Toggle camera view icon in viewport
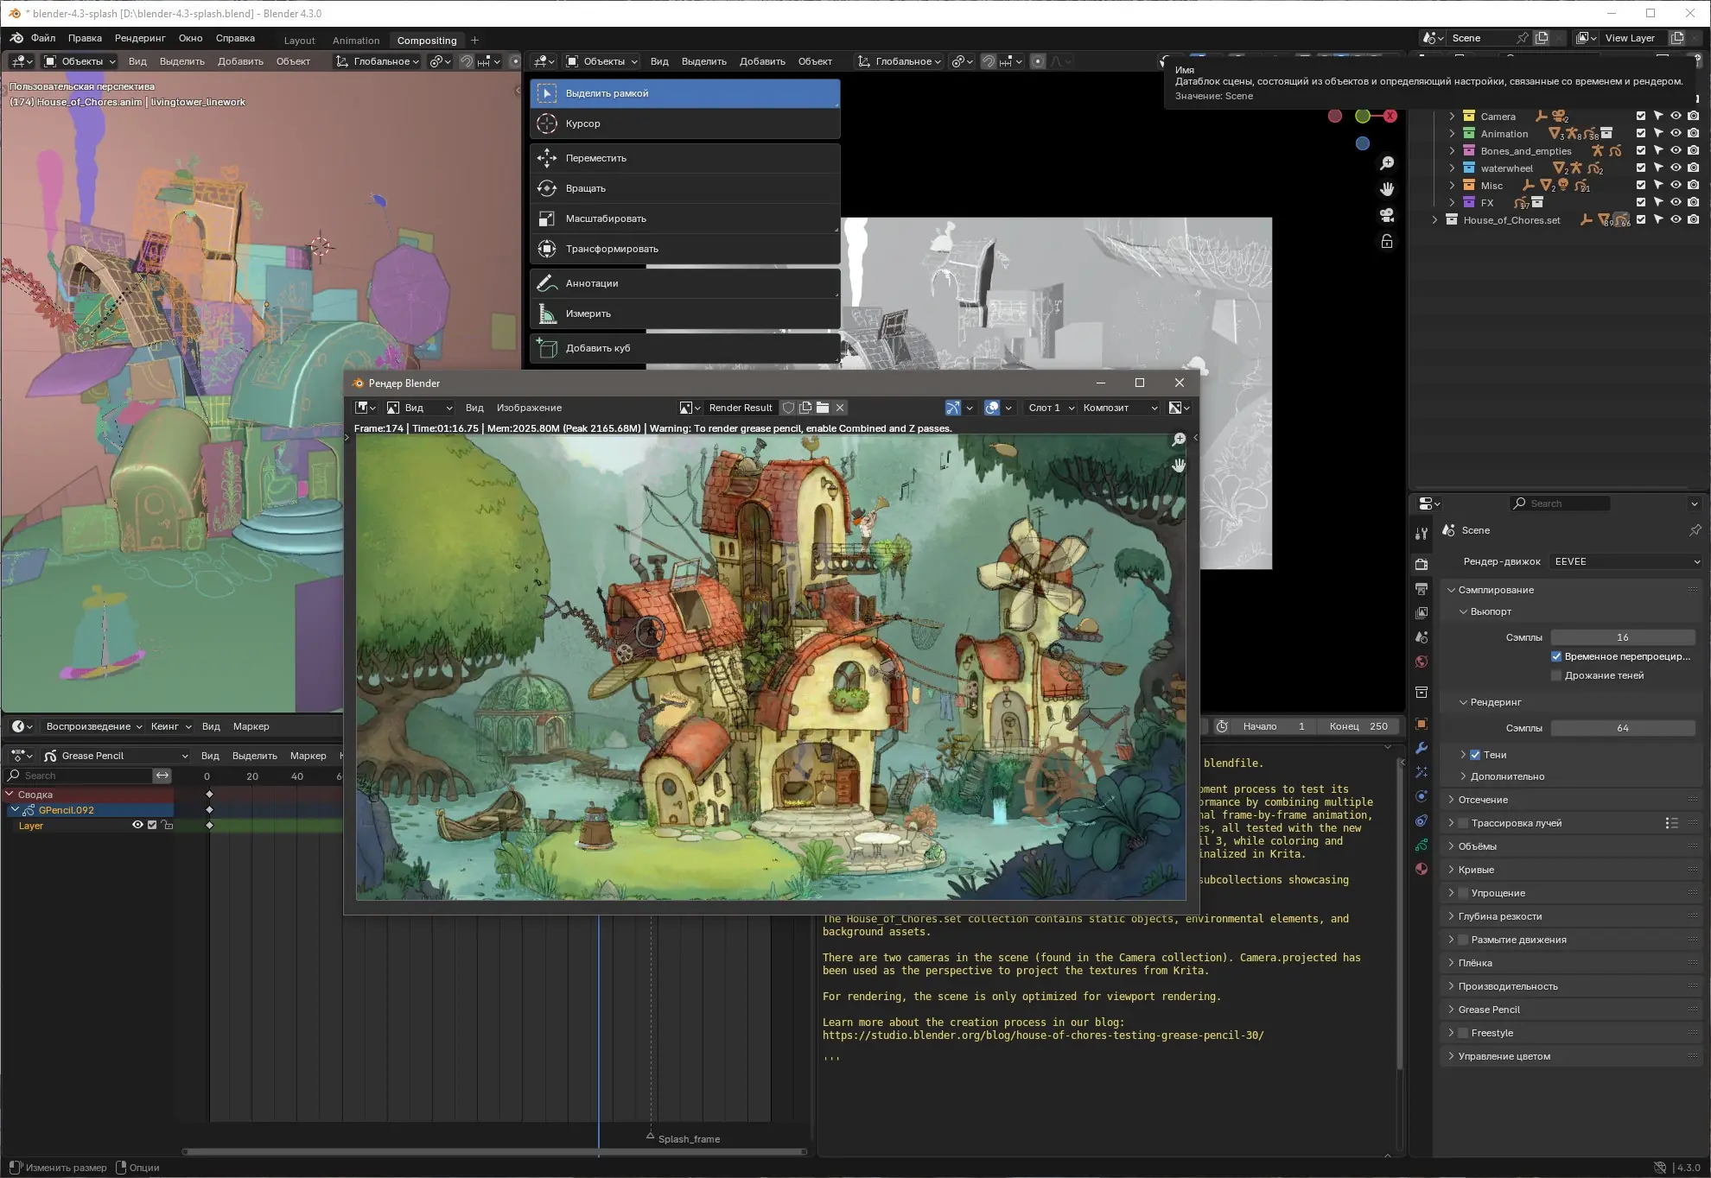This screenshot has width=1711, height=1178. [x=1387, y=215]
